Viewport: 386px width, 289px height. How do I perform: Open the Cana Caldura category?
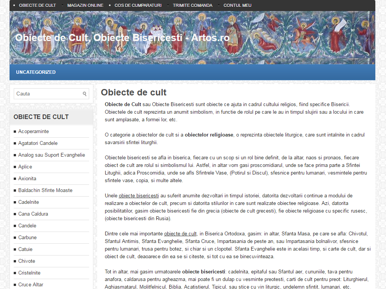click(x=33, y=214)
